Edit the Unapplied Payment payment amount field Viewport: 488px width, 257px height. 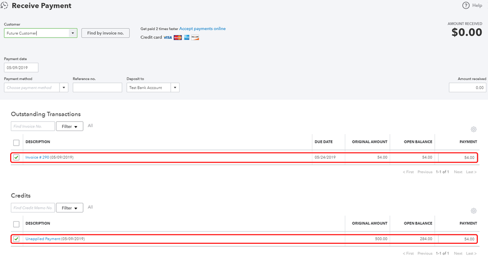tap(457, 239)
